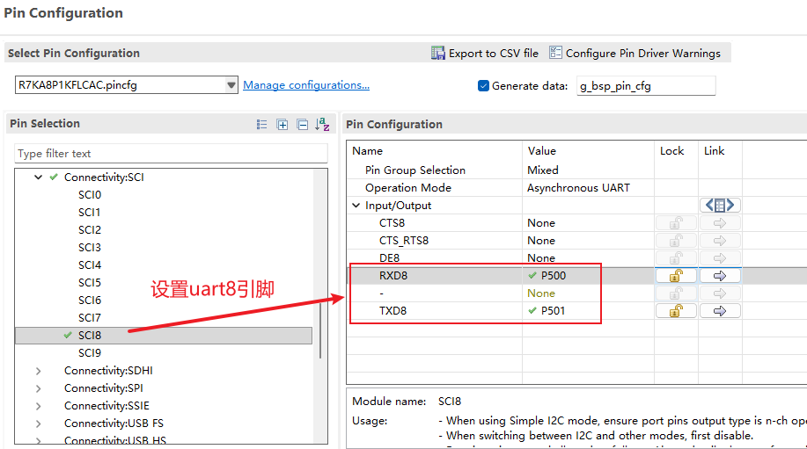Click Operation Mode value Asynchronous UART

(578, 188)
